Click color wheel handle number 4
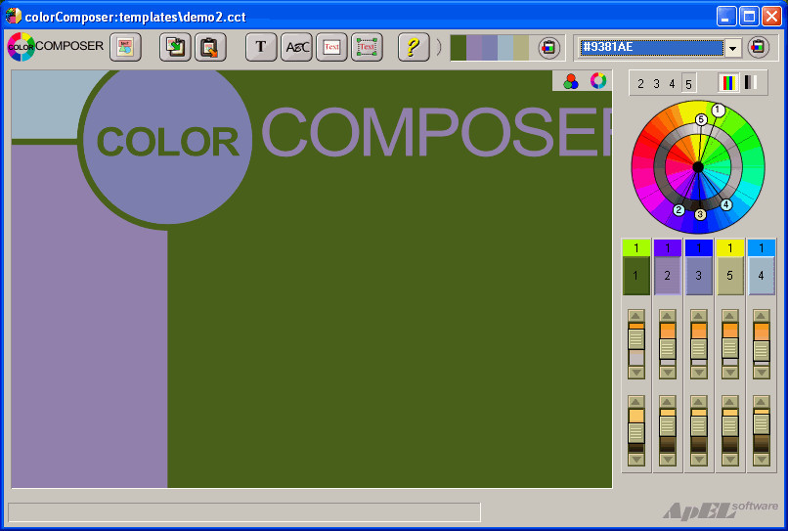The image size is (788, 531). (x=725, y=204)
